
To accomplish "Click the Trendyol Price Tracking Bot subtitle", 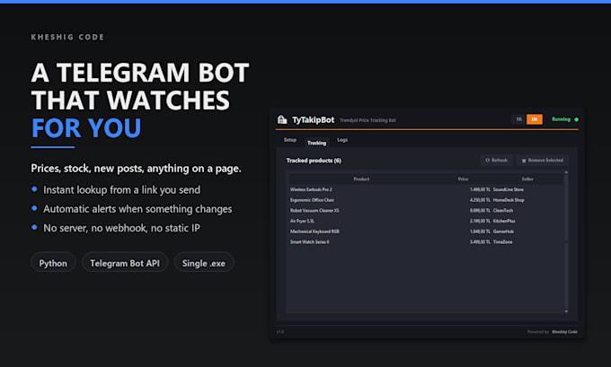I will (367, 120).
